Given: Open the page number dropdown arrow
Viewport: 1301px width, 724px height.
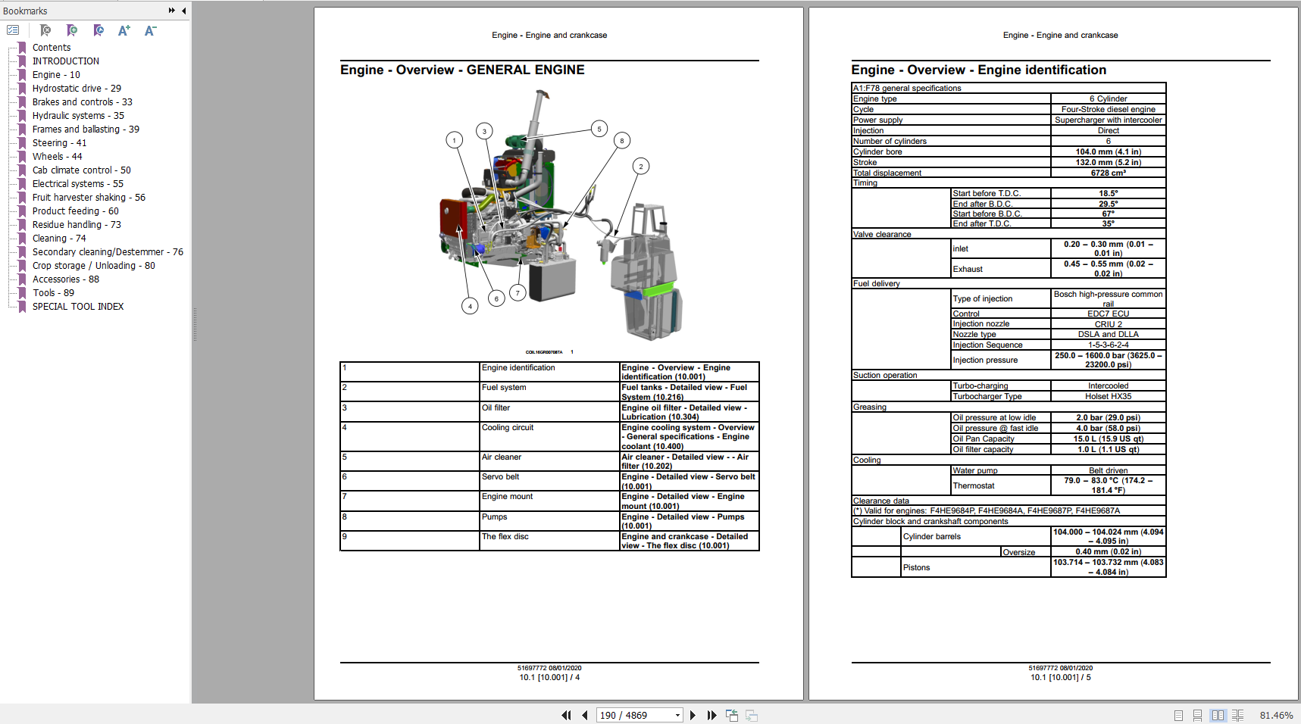Looking at the screenshot, I should click(x=677, y=715).
